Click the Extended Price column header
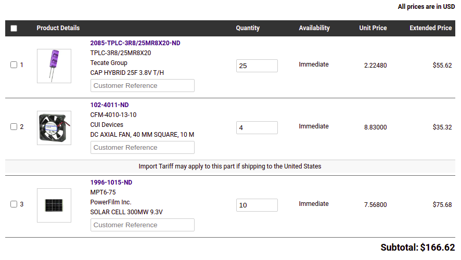 point(430,28)
